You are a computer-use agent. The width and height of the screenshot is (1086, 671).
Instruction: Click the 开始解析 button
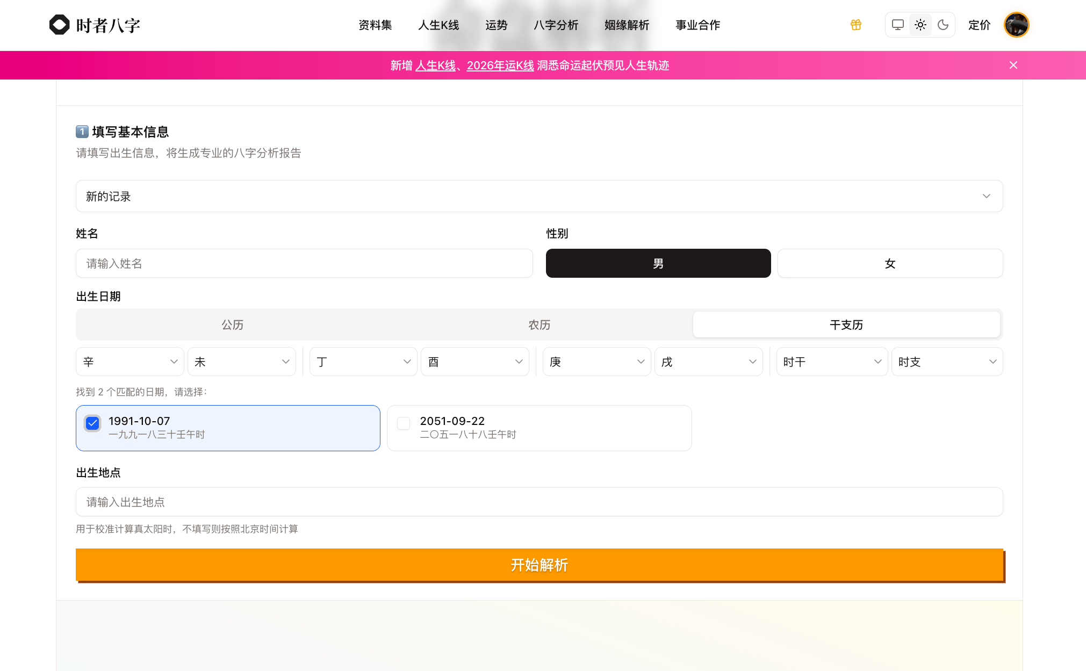[540, 565]
